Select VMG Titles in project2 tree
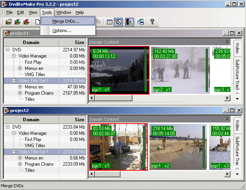The image size is (246, 190). pos(35,146)
